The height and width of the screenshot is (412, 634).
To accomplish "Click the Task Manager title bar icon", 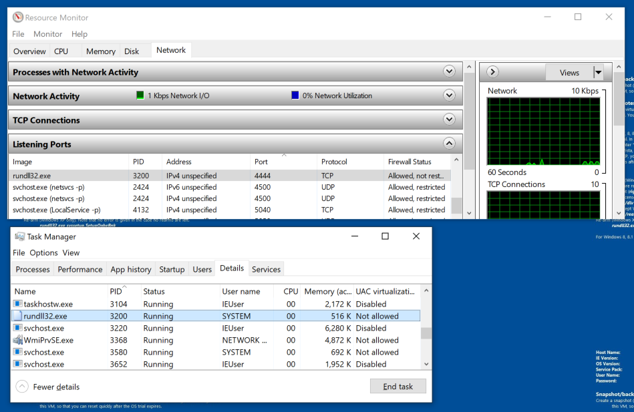I will (19, 236).
